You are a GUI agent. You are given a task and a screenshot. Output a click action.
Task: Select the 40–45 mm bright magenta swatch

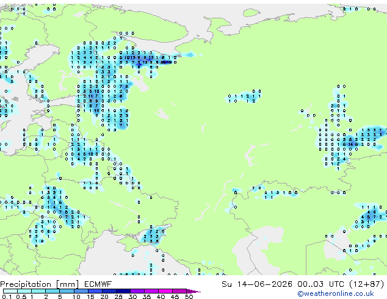click(x=165, y=291)
